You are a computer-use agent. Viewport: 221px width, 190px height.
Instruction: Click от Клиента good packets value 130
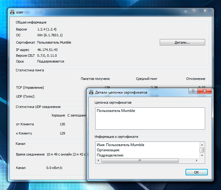[62, 124]
